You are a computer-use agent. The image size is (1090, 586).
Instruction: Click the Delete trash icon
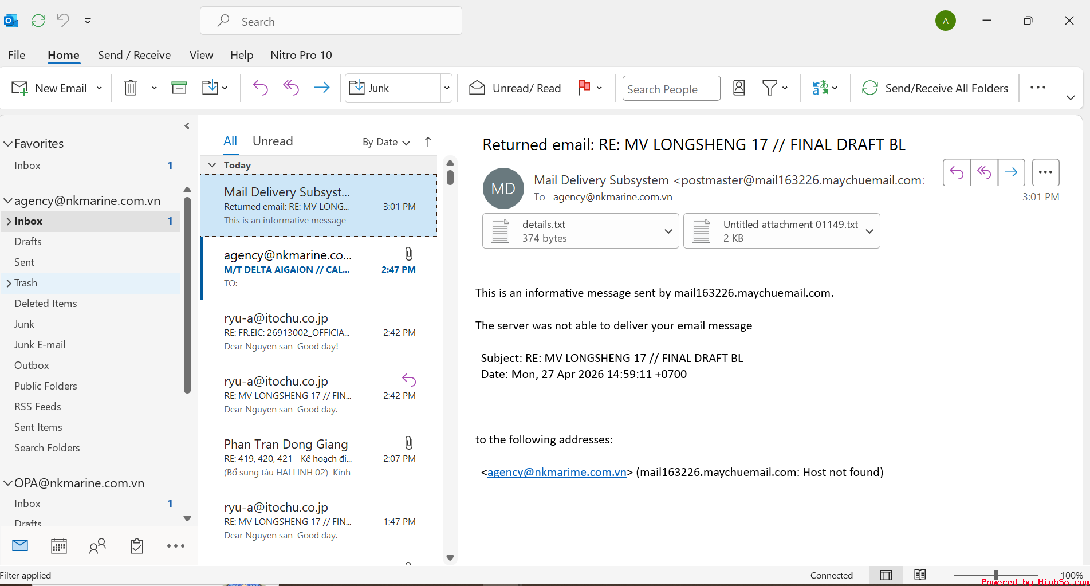pyautogui.click(x=131, y=88)
